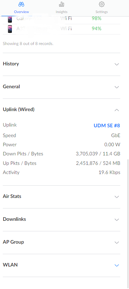Click the 94% experience value
Viewport: 129px width, 289px height.
point(96,28)
